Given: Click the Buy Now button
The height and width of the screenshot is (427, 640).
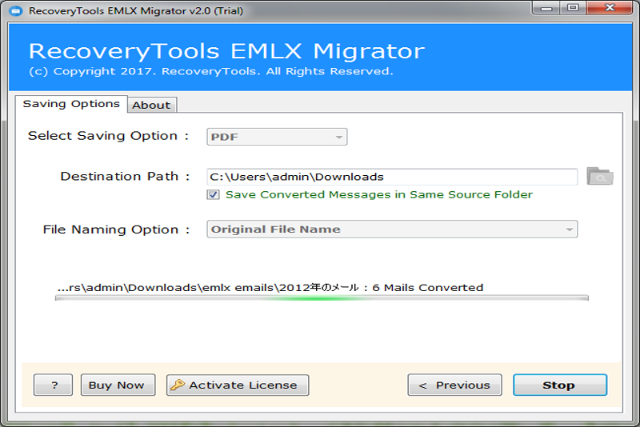Looking at the screenshot, I should click(118, 385).
